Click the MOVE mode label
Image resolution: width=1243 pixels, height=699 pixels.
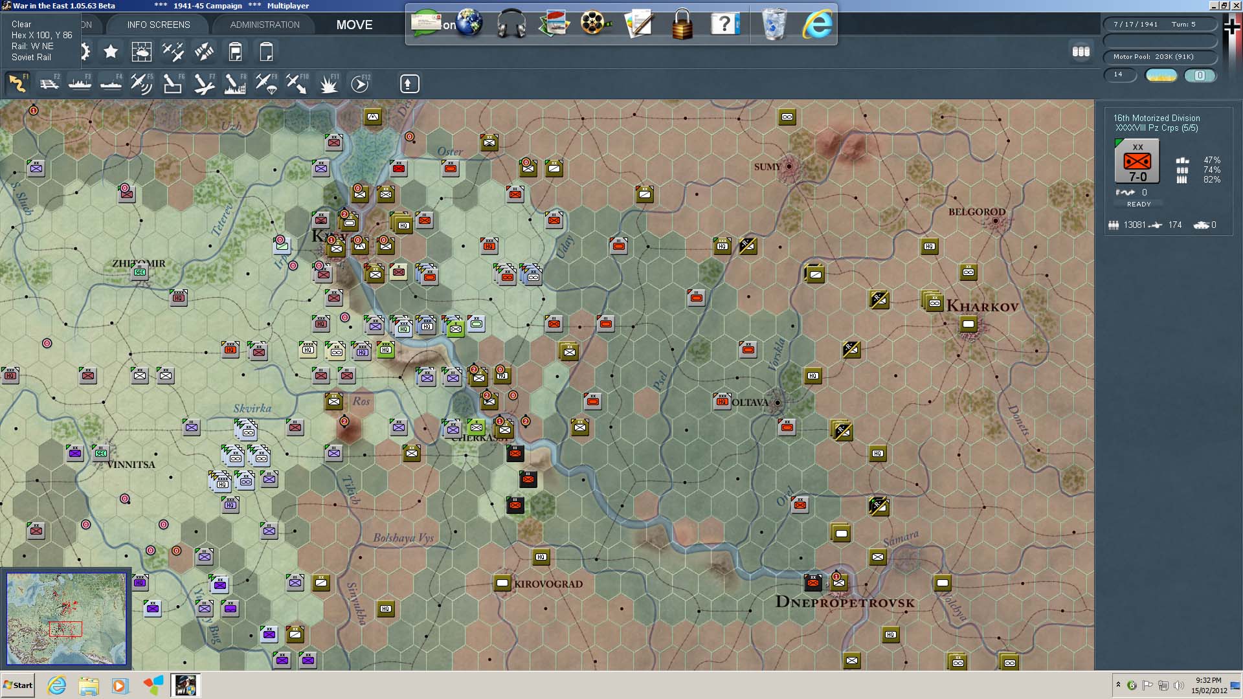354,25
